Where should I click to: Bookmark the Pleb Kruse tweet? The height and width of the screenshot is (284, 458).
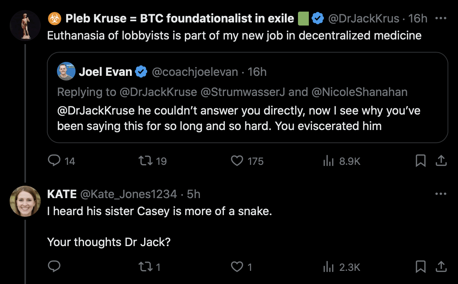[420, 161]
